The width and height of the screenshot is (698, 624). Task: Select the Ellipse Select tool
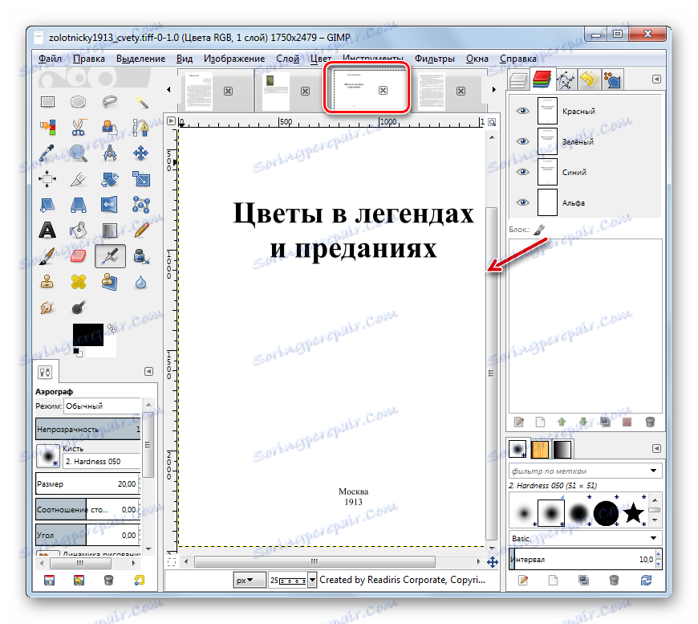coord(79,102)
